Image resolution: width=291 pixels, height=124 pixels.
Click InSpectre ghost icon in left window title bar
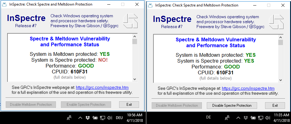4,4
